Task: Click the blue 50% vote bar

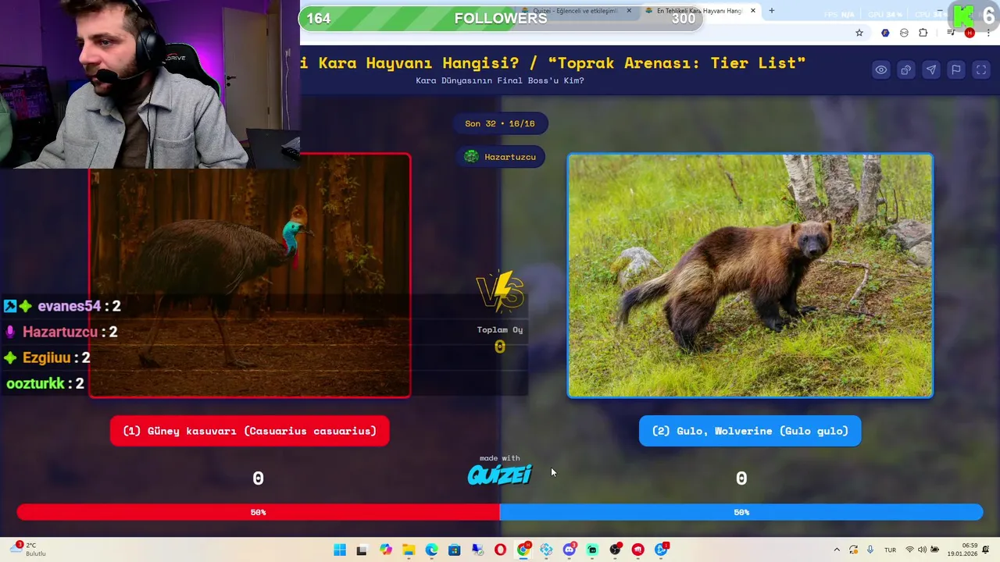Action: click(741, 512)
